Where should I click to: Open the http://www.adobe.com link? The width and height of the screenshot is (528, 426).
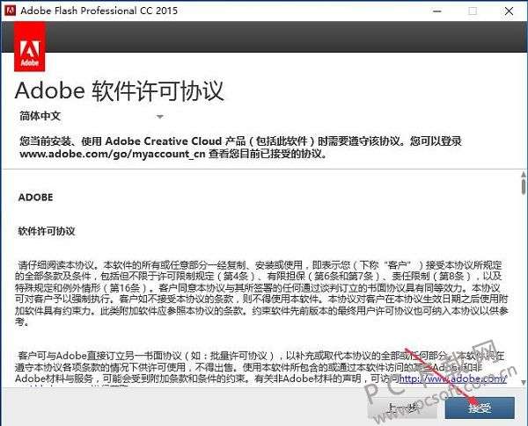point(453,379)
